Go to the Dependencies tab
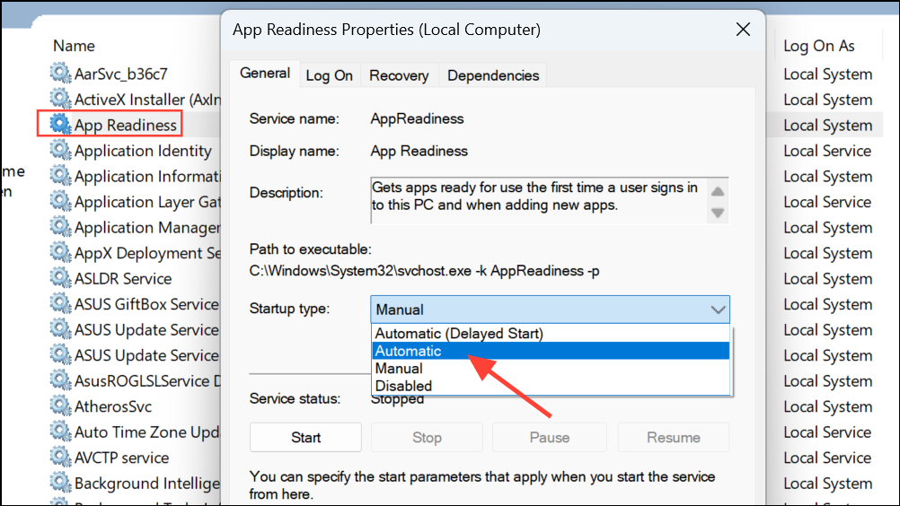 (x=493, y=76)
